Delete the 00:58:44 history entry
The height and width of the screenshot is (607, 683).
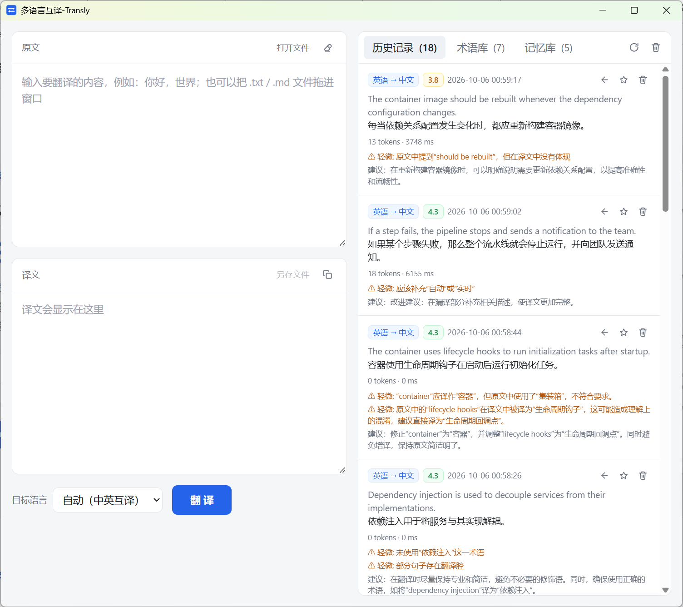tap(643, 333)
